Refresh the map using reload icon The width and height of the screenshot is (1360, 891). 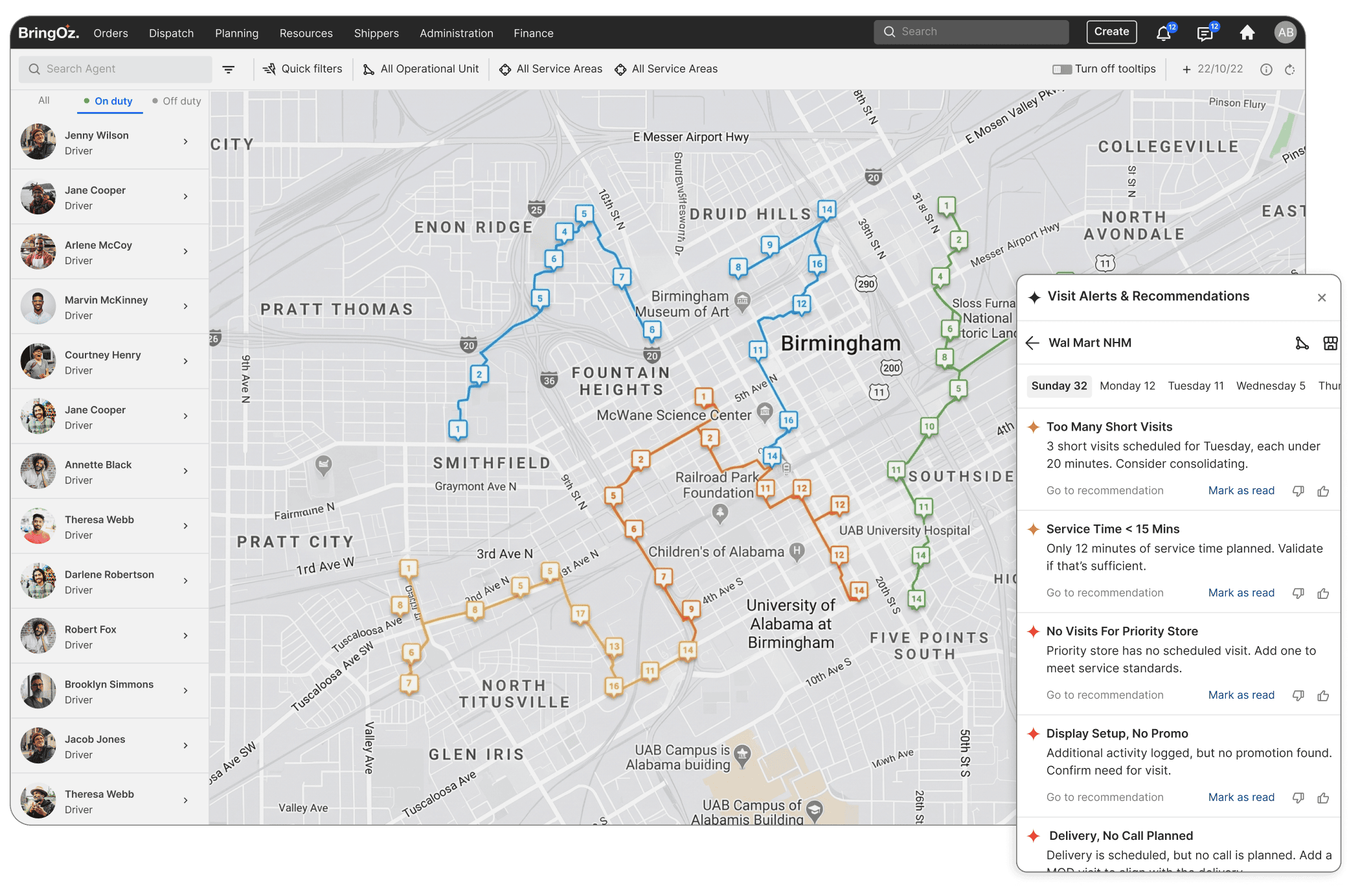(1290, 69)
